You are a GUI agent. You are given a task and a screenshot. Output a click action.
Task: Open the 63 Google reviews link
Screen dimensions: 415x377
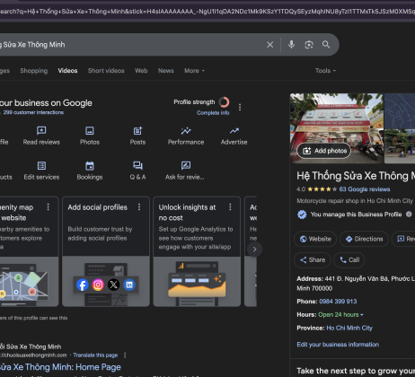click(x=365, y=189)
